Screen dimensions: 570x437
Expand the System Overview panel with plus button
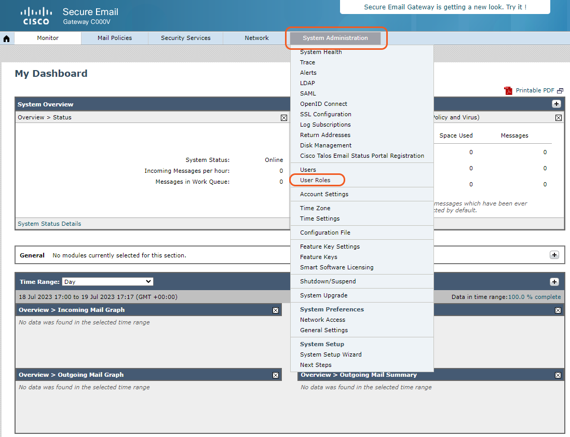tap(556, 104)
